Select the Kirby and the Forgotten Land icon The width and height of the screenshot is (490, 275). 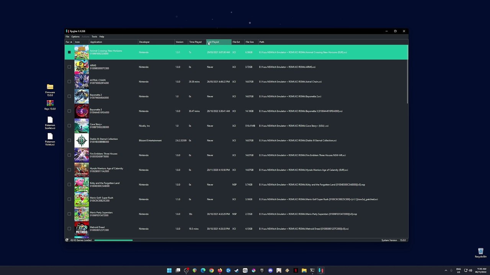click(x=81, y=184)
